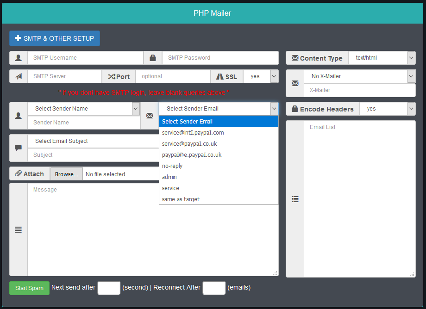Click the Browse... file button

coord(67,174)
